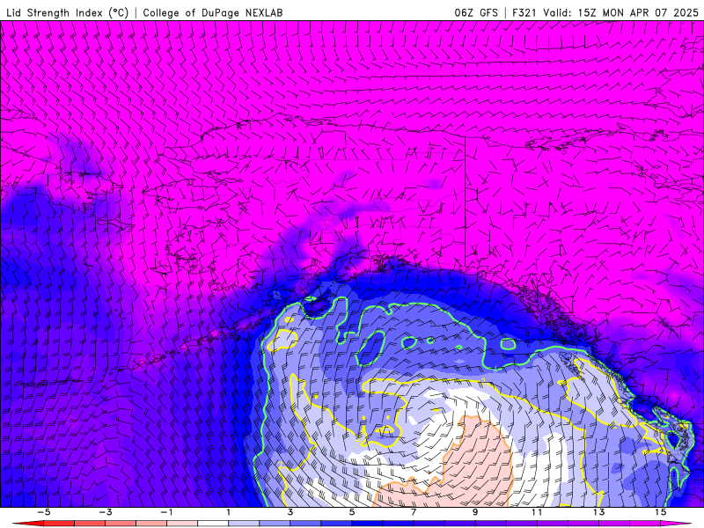Click the '06Z GFS' model run label
The image size is (704, 528).
(476, 12)
